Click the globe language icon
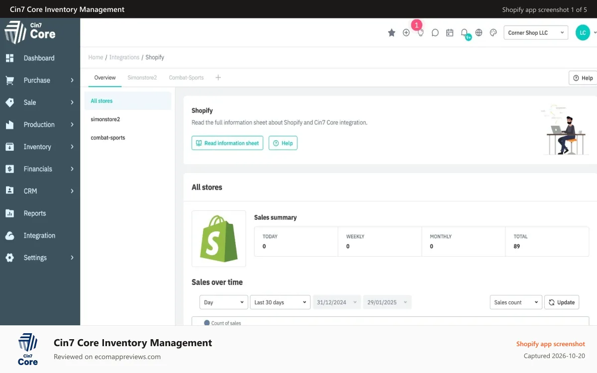Viewport: 597px width, 373px height. tap(479, 33)
